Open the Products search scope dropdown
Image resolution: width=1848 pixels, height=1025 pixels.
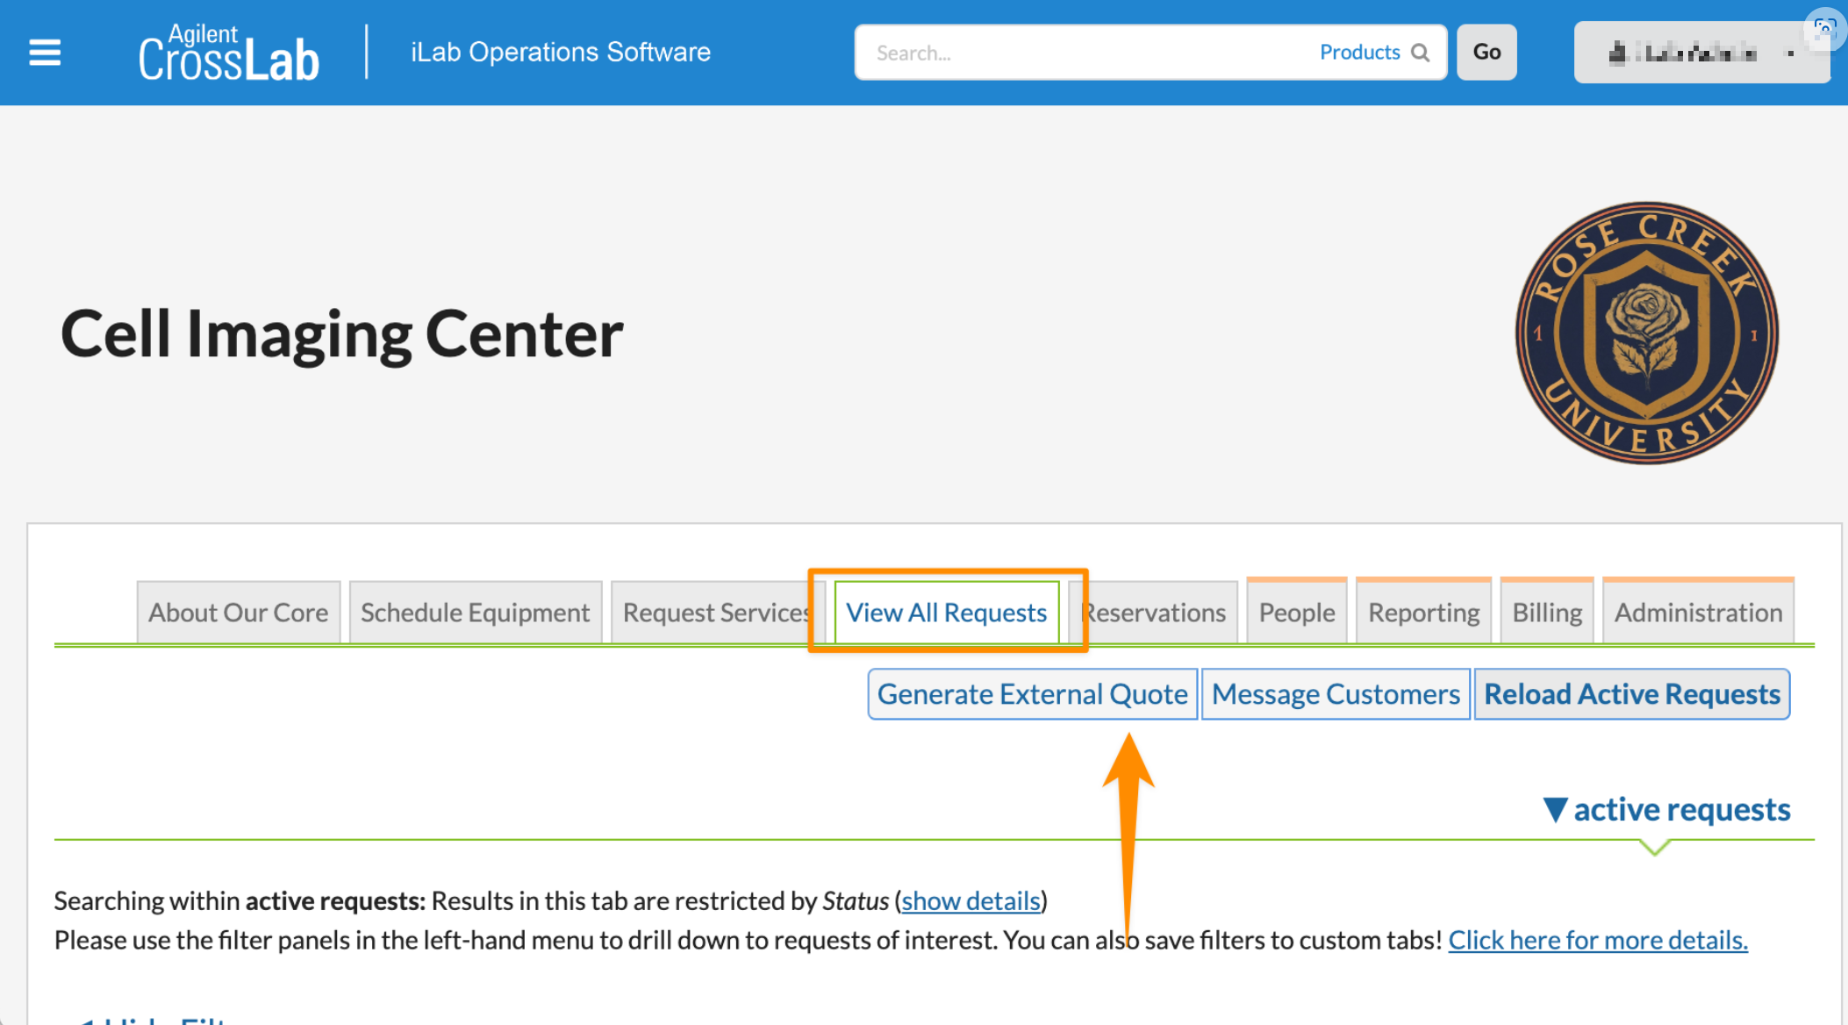[x=1359, y=53]
